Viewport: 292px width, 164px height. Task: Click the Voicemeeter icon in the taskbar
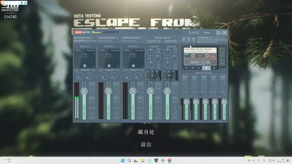coord(169,160)
